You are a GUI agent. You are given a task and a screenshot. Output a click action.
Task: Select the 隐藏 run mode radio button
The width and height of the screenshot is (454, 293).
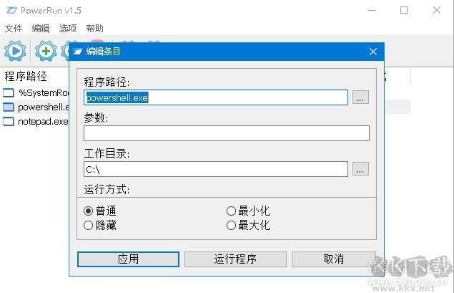(x=89, y=225)
